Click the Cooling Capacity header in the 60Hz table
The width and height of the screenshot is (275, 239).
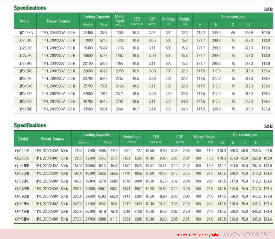[96, 17]
